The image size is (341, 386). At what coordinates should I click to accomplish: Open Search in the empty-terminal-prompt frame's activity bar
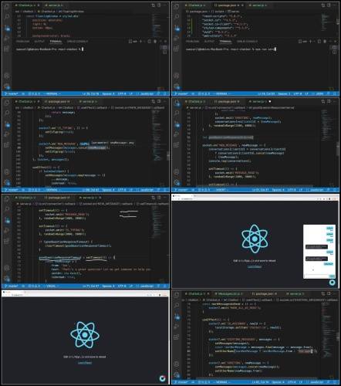click(7, 17)
